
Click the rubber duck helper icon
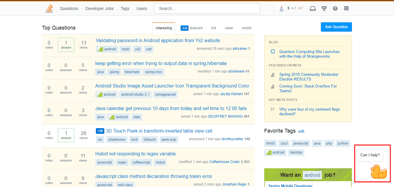point(379,172)
